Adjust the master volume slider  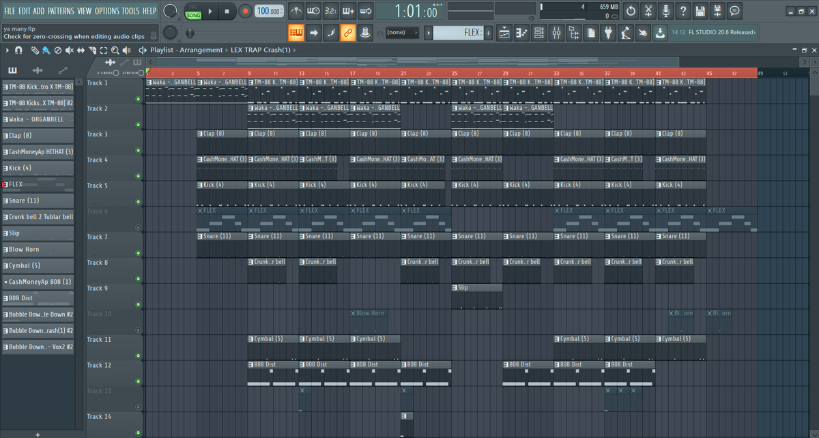[471, 11]
